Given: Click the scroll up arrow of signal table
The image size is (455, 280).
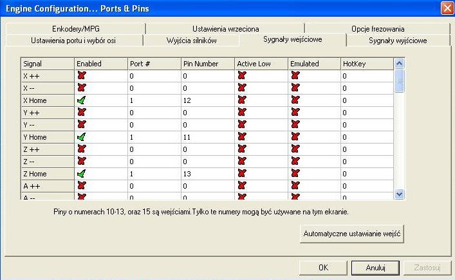Looking at the screenshot, I should pyautogui.click(x=399, y=63).
